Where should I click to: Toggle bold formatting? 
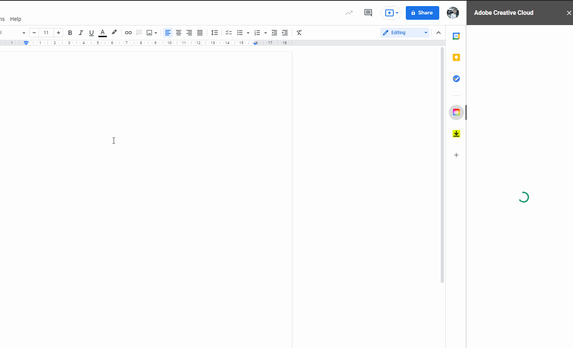tap(70, 33)
